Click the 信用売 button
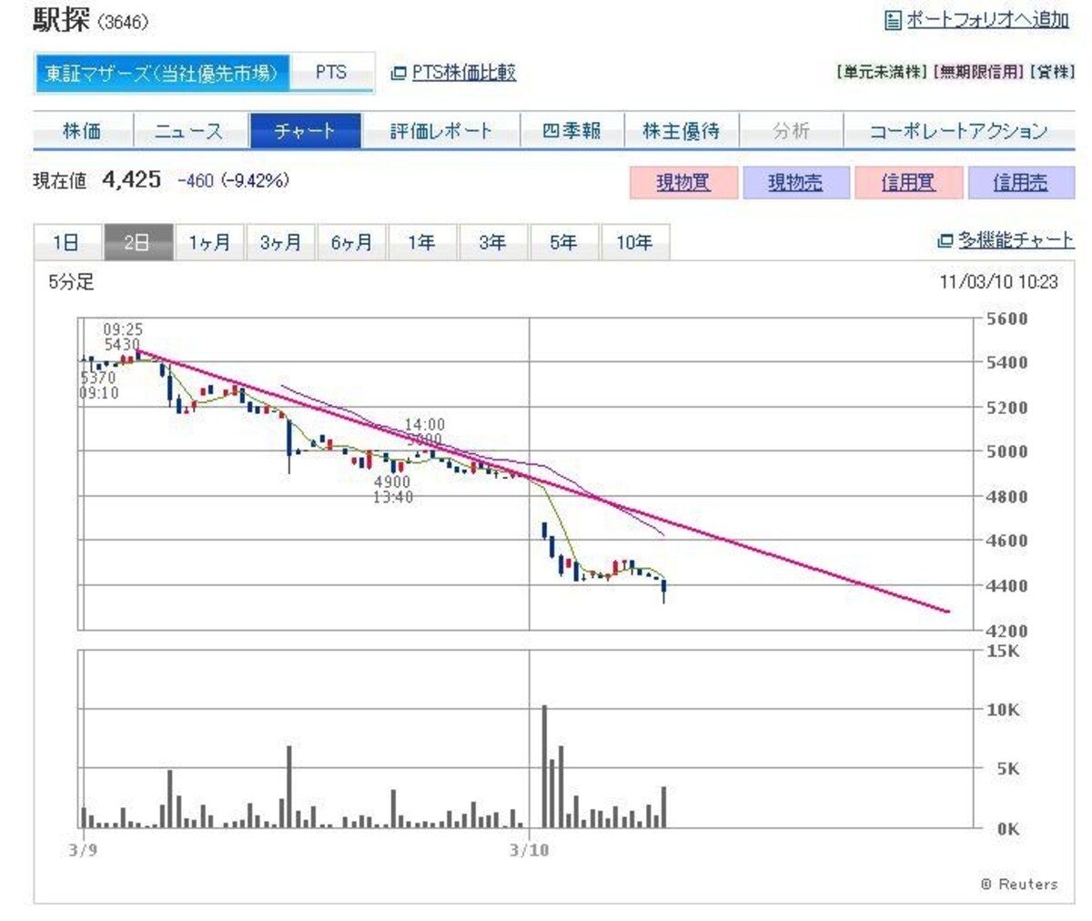Screen dimensions: 1092x921 (1021, 182)
